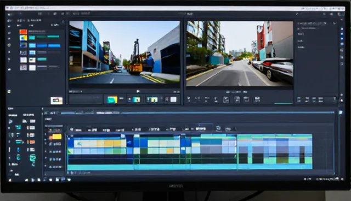Click the orange swatch in tools panel rows
Viewport: 351px width, 201px height.
coord(32,141)
